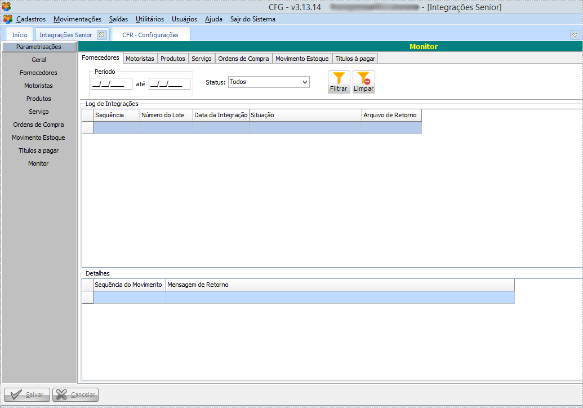This screenshot has width=583, height=408.
Task: Click Parametrizações sidebar header
Action: pyautogui.click(x=39, y=47)
